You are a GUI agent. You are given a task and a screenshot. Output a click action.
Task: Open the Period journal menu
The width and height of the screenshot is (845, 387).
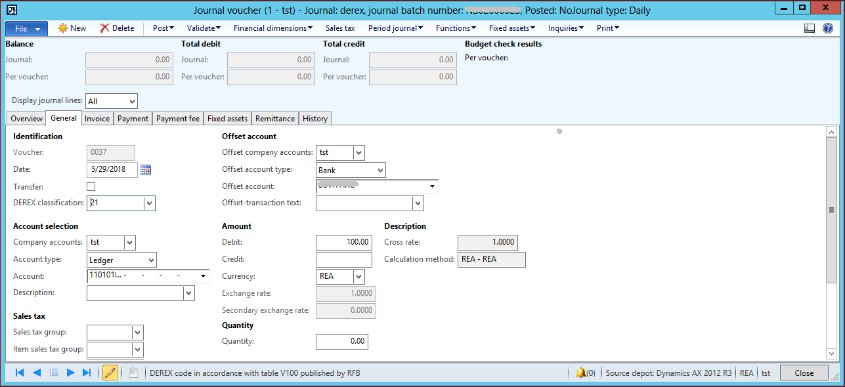point(395,28)
